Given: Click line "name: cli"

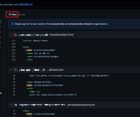Looking at the screenshot, I should (35, 91).
